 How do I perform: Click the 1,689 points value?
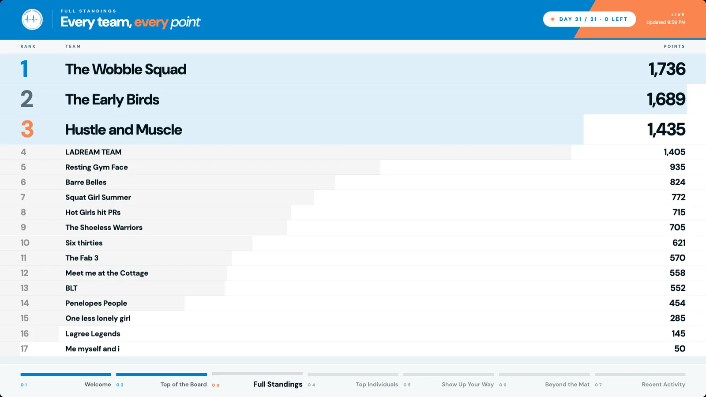click(x=666, y=100)
